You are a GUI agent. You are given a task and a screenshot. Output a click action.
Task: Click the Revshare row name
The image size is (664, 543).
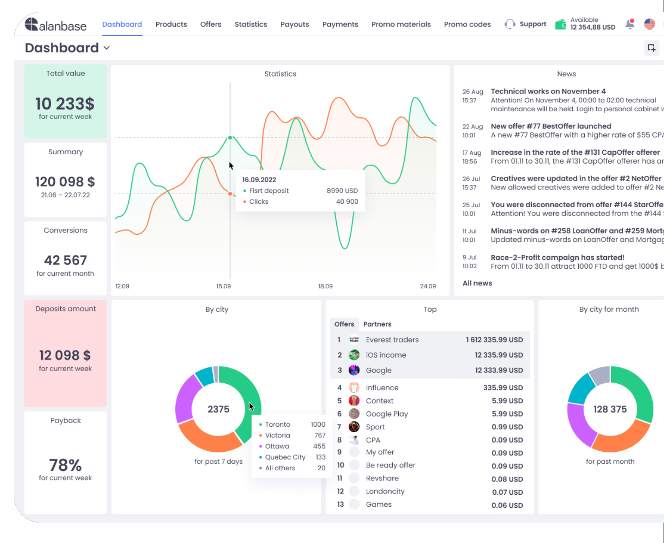[382, 478]
